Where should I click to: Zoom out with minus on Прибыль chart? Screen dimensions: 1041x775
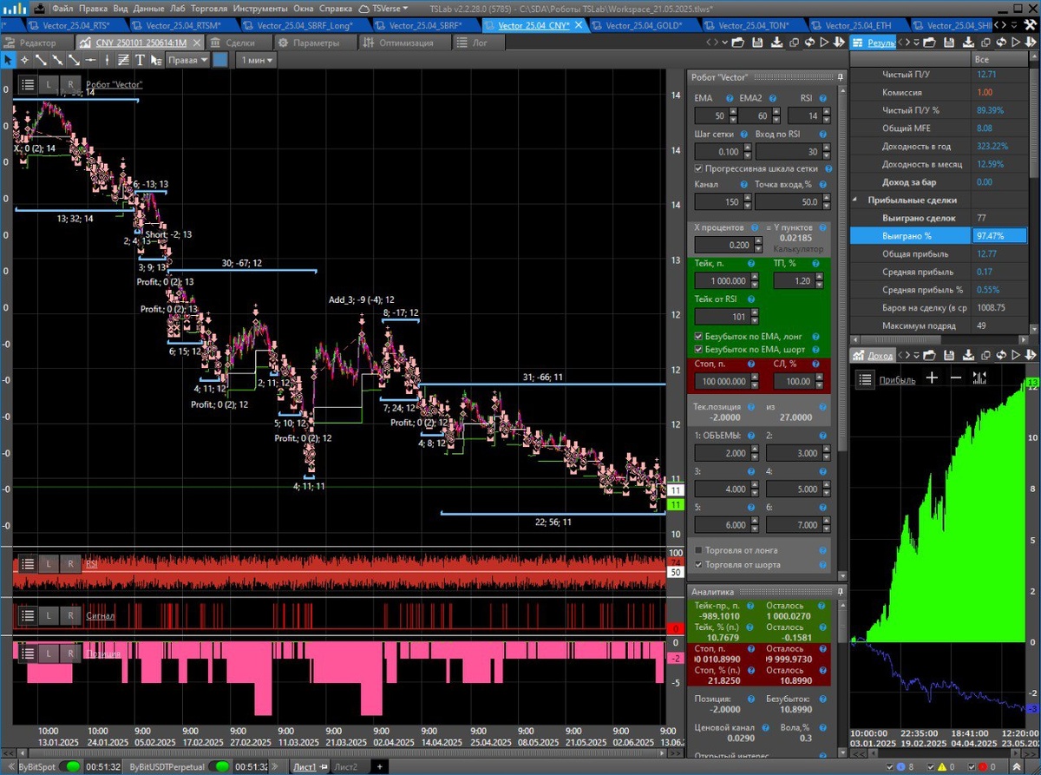click(956, 378)
